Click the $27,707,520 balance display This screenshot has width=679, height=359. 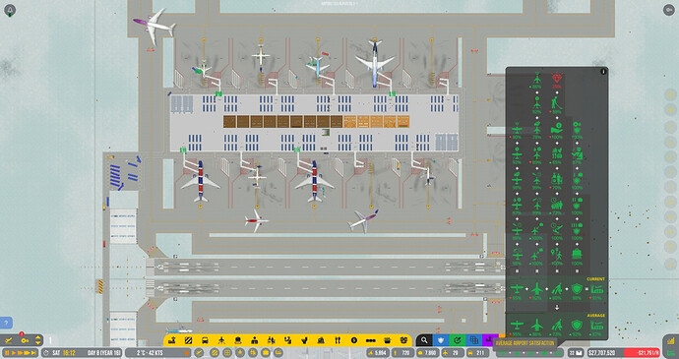(x=603, y=352)
